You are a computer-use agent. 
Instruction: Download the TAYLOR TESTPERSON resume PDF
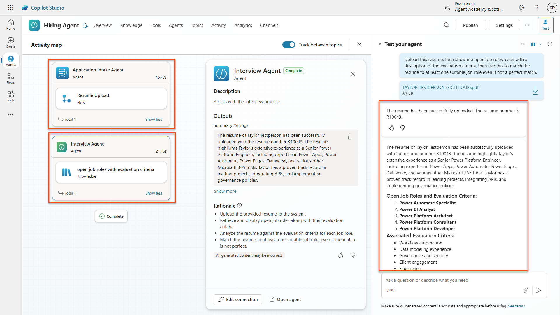535,90
